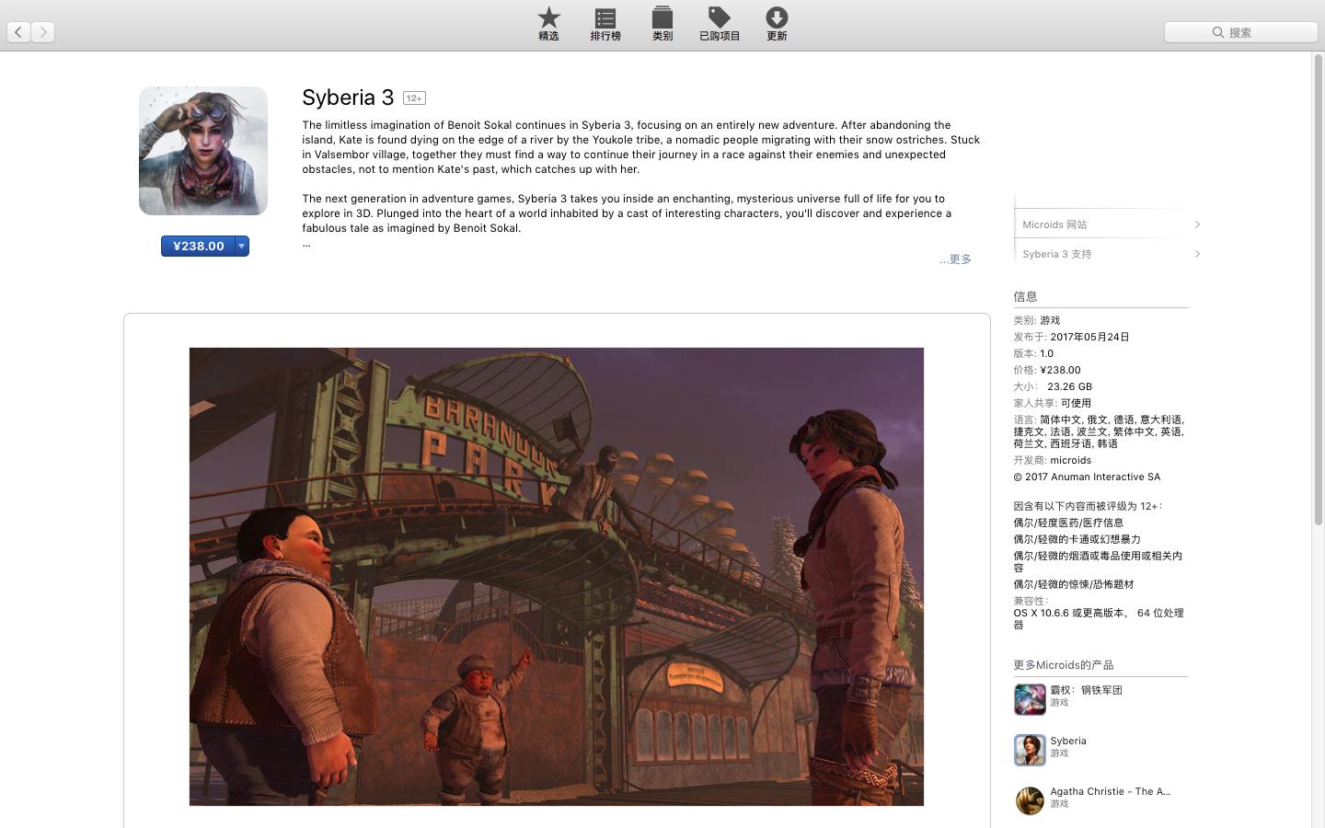The width and height of the screenshot is (1325, 828).
Task: Open the Categories (类别) tab
Action: click(662, 24)
